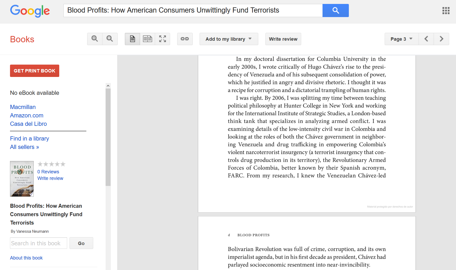Screen dimensions: 456x270
Task: Open the Books heading link
Action: click(22, 39)
